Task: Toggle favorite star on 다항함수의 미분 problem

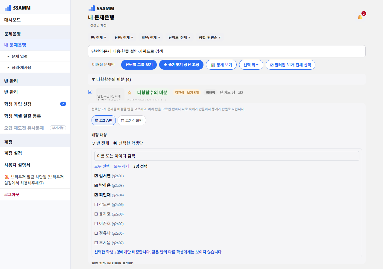Action: coord(130,93)
